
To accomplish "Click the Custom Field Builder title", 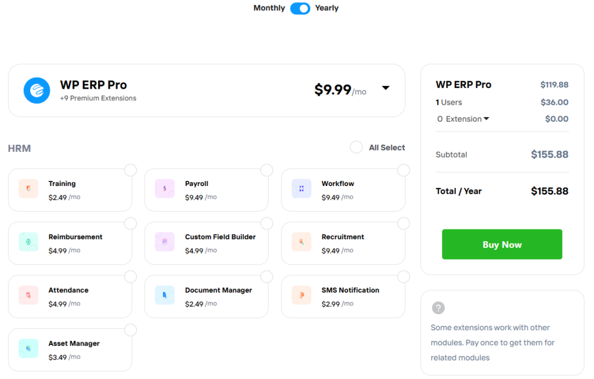I will (220, 237).
